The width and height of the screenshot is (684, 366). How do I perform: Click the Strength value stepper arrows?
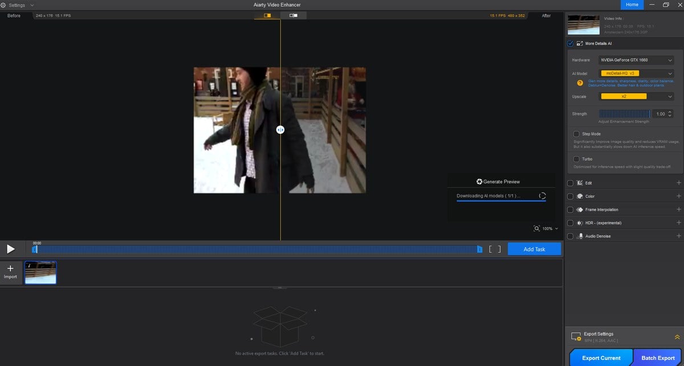[670, 114]
